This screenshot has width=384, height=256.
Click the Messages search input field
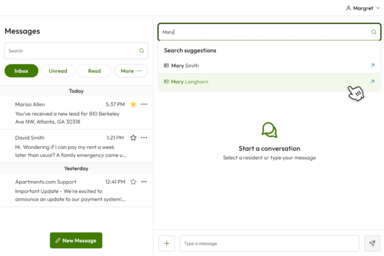pyautogui.click(x=76, y=51)
